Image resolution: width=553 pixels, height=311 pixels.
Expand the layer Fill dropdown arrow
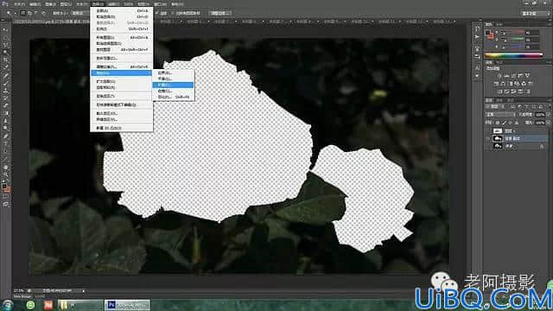pyautogui.click(x=548, y=123)
